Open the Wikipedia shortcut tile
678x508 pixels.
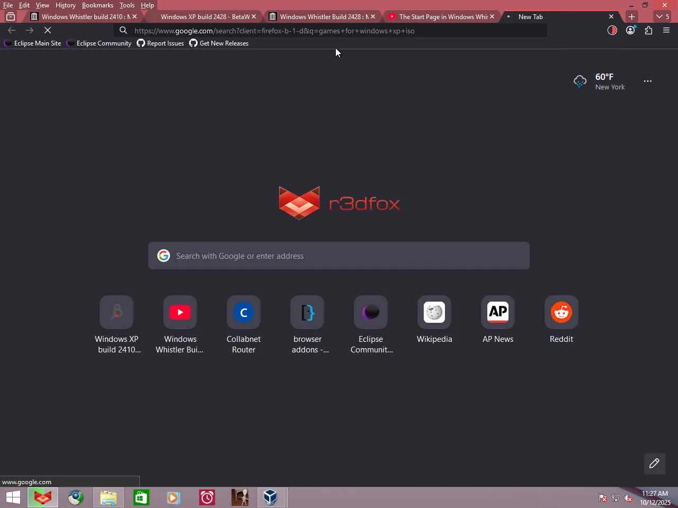(434, 320)
